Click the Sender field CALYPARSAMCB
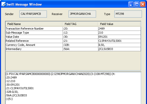Viewport: 147px width, 104px height. 33,14
